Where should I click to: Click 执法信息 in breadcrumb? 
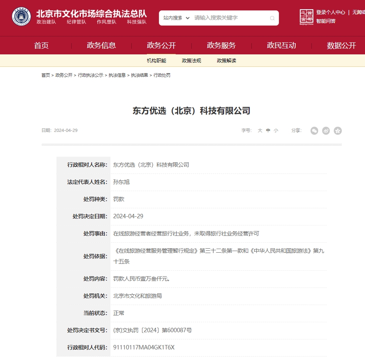pyautogui.click(x=117, y=75)
